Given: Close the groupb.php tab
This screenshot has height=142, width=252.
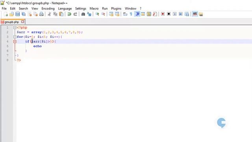Looking at the screenshot, I should [x=23, y=22].
